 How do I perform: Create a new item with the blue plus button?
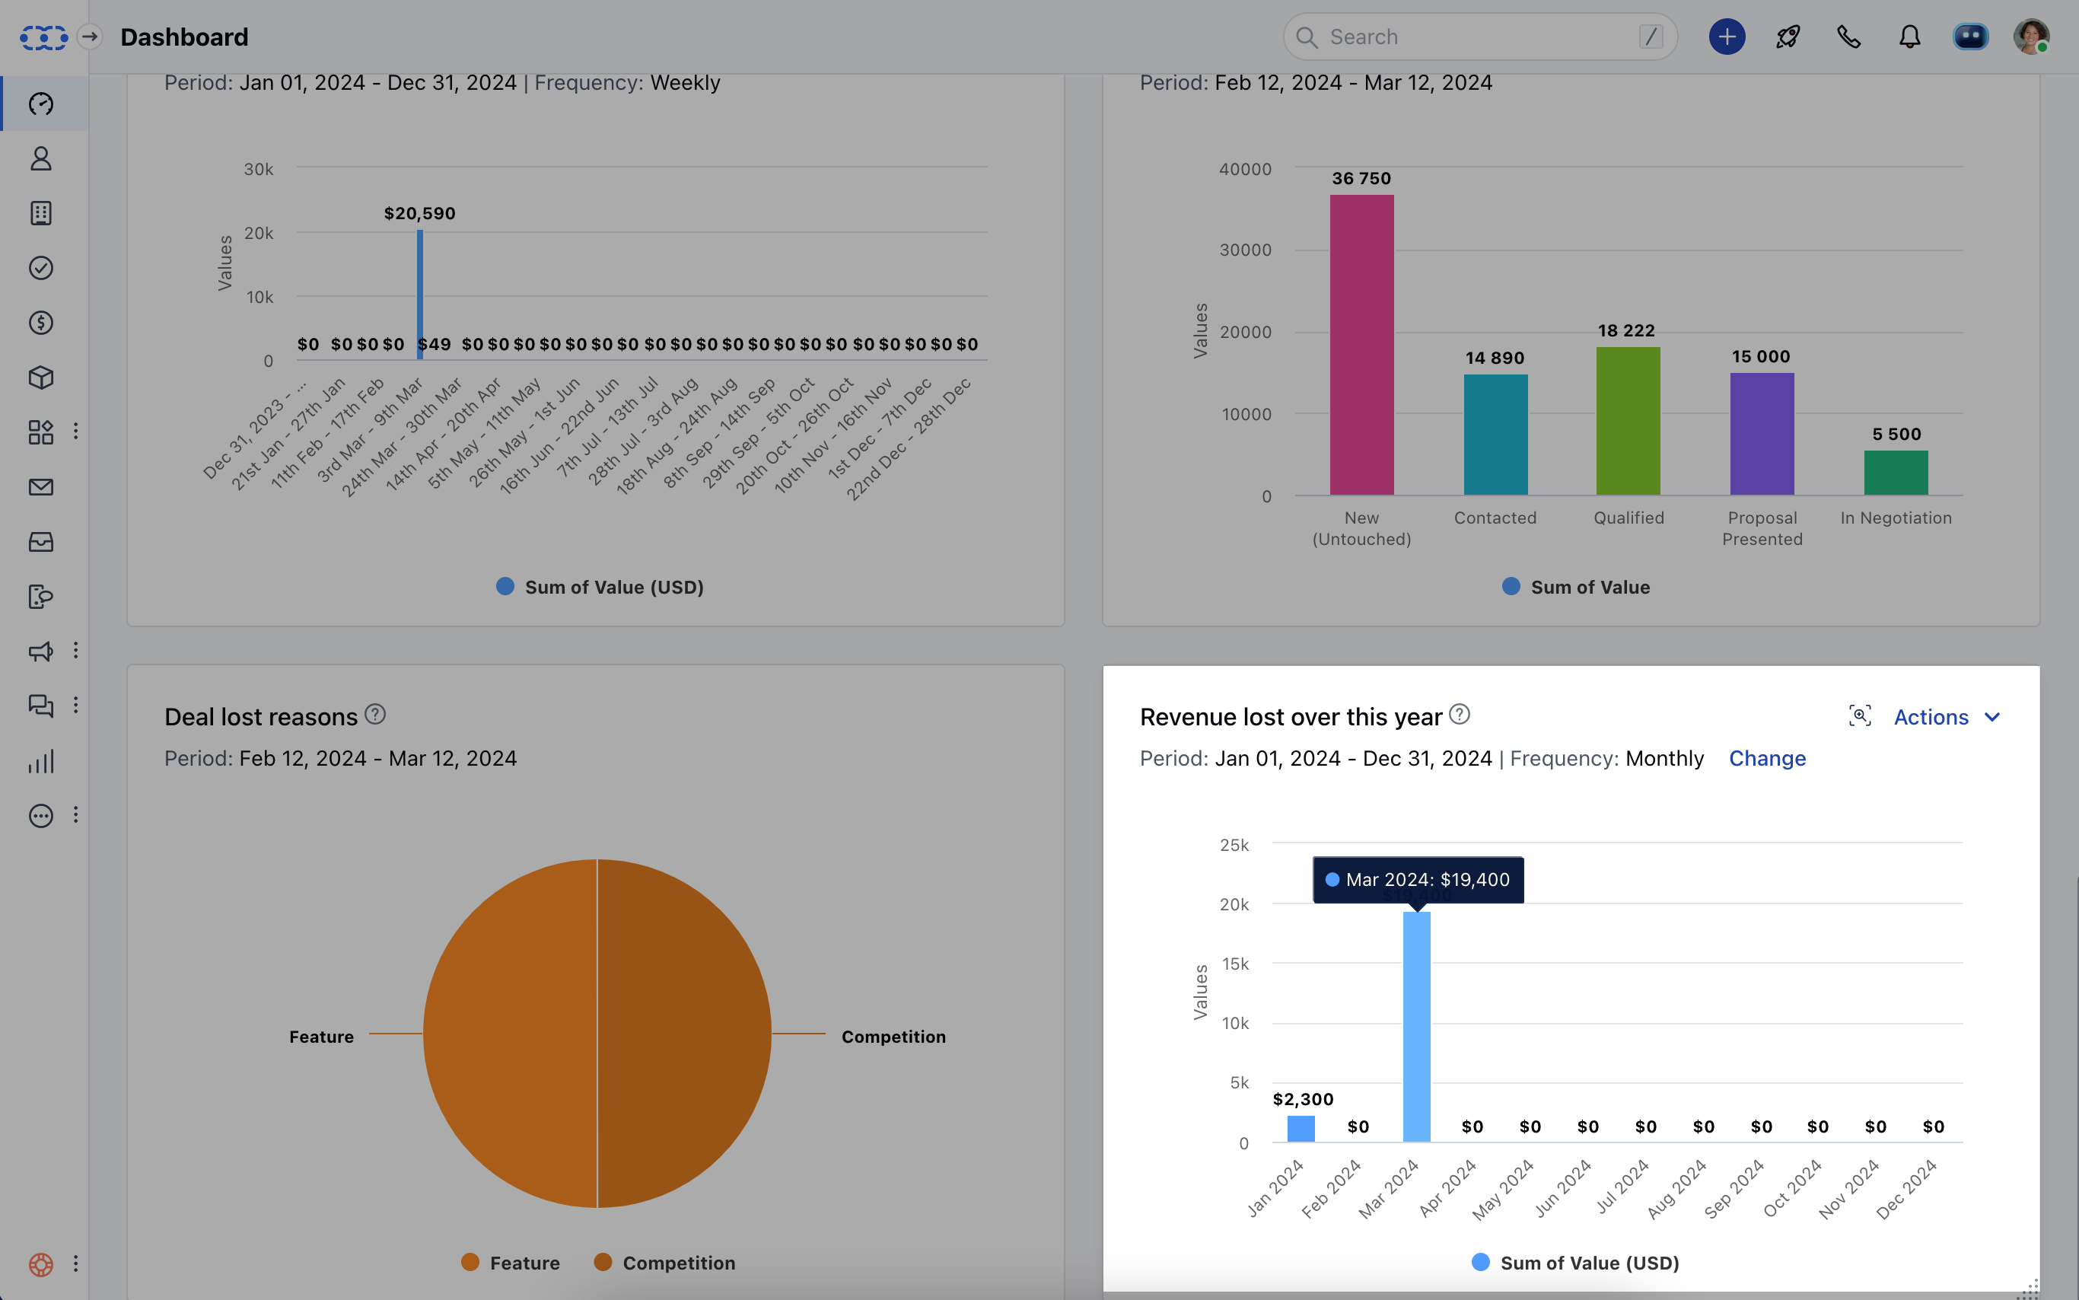click(x=1726, y=36)
